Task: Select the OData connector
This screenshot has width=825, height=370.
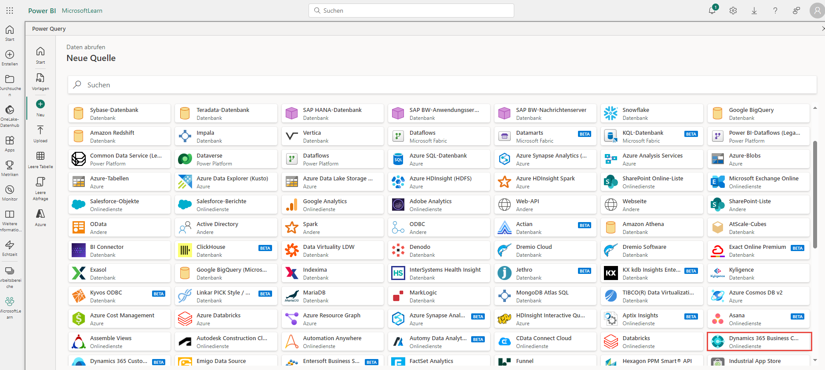Action: click(x=120, y=227)
